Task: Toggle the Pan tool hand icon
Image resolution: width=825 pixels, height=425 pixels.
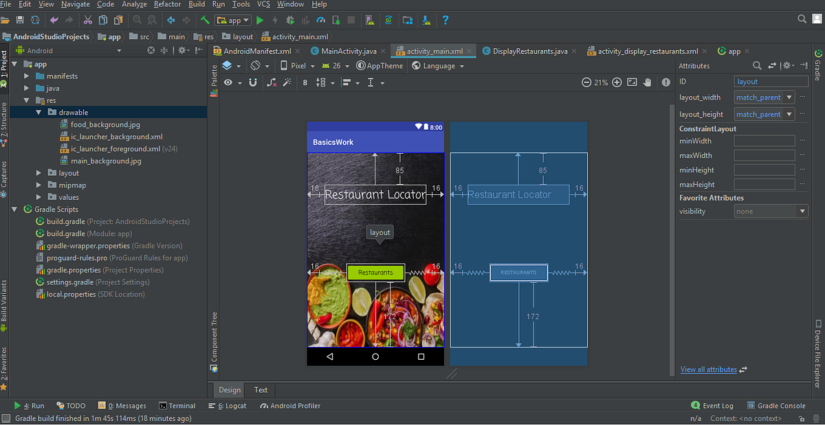Action: [x=648, y=82]
